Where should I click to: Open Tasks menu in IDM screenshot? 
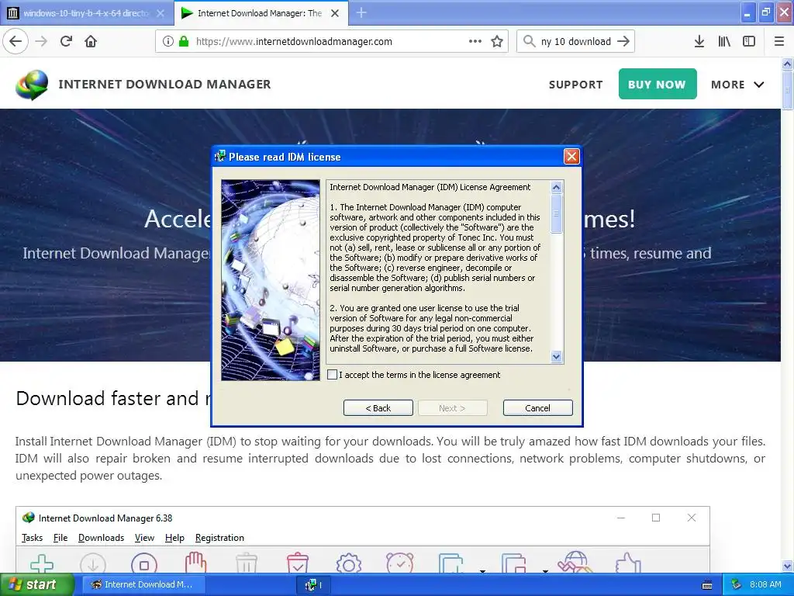pyautogui.click(x=32, y=538)
